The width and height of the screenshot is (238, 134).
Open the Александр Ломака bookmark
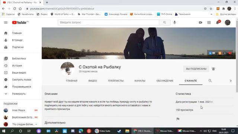[116, 14]
